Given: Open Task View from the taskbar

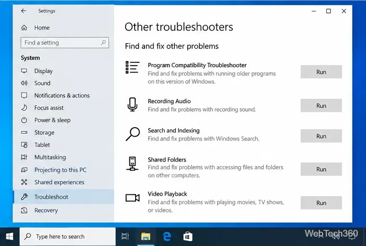Looking at the screenshot, I should pos(126,236).
